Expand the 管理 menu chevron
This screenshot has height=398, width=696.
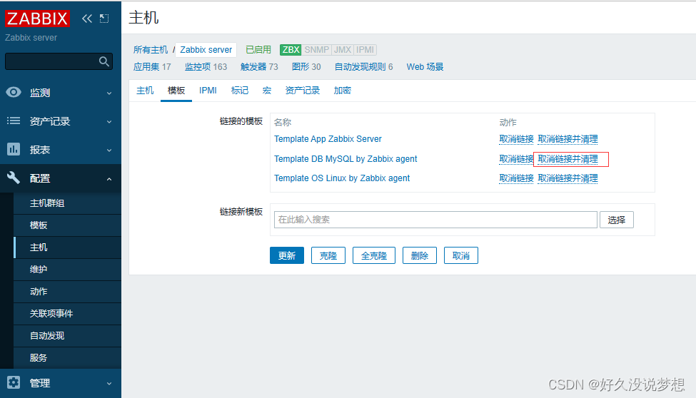(x=109, y=383)
